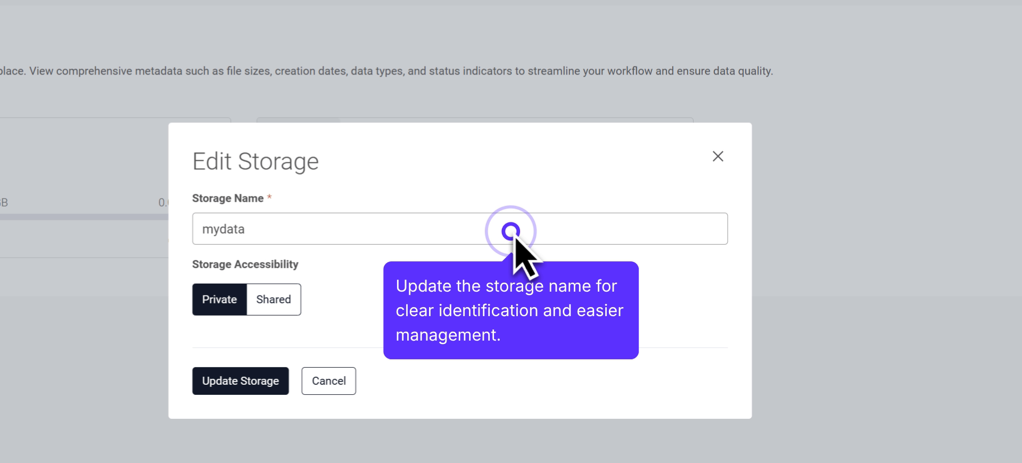Click the mydata text in the field

click(x=223, y=229)
